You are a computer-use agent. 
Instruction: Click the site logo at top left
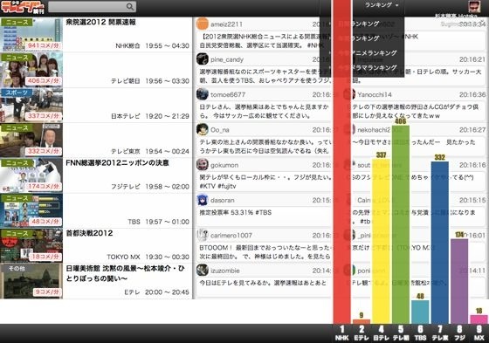(23, 7)
